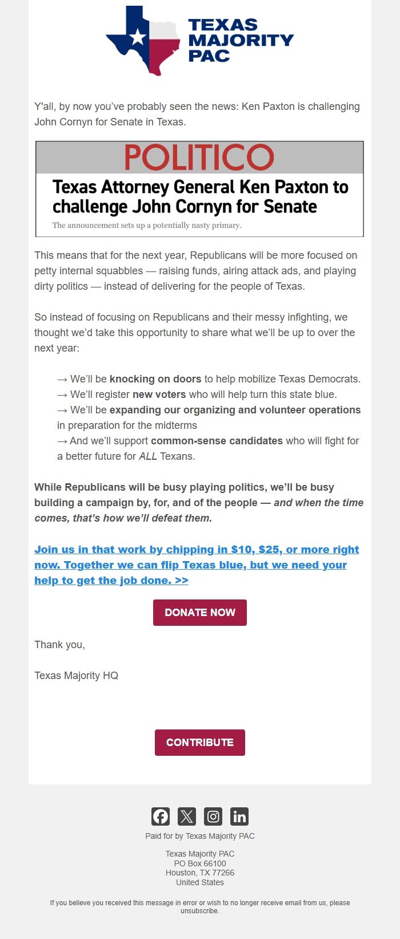
Task: Click the Texas Majority PAC logo
Action: tap(199, 40)
